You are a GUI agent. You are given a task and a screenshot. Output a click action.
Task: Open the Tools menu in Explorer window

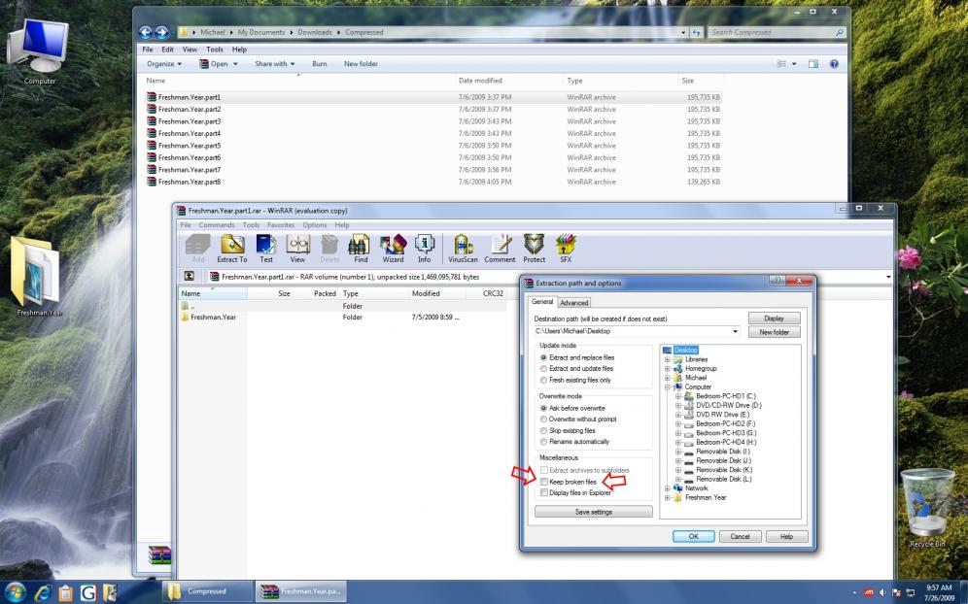coord(215,50)
